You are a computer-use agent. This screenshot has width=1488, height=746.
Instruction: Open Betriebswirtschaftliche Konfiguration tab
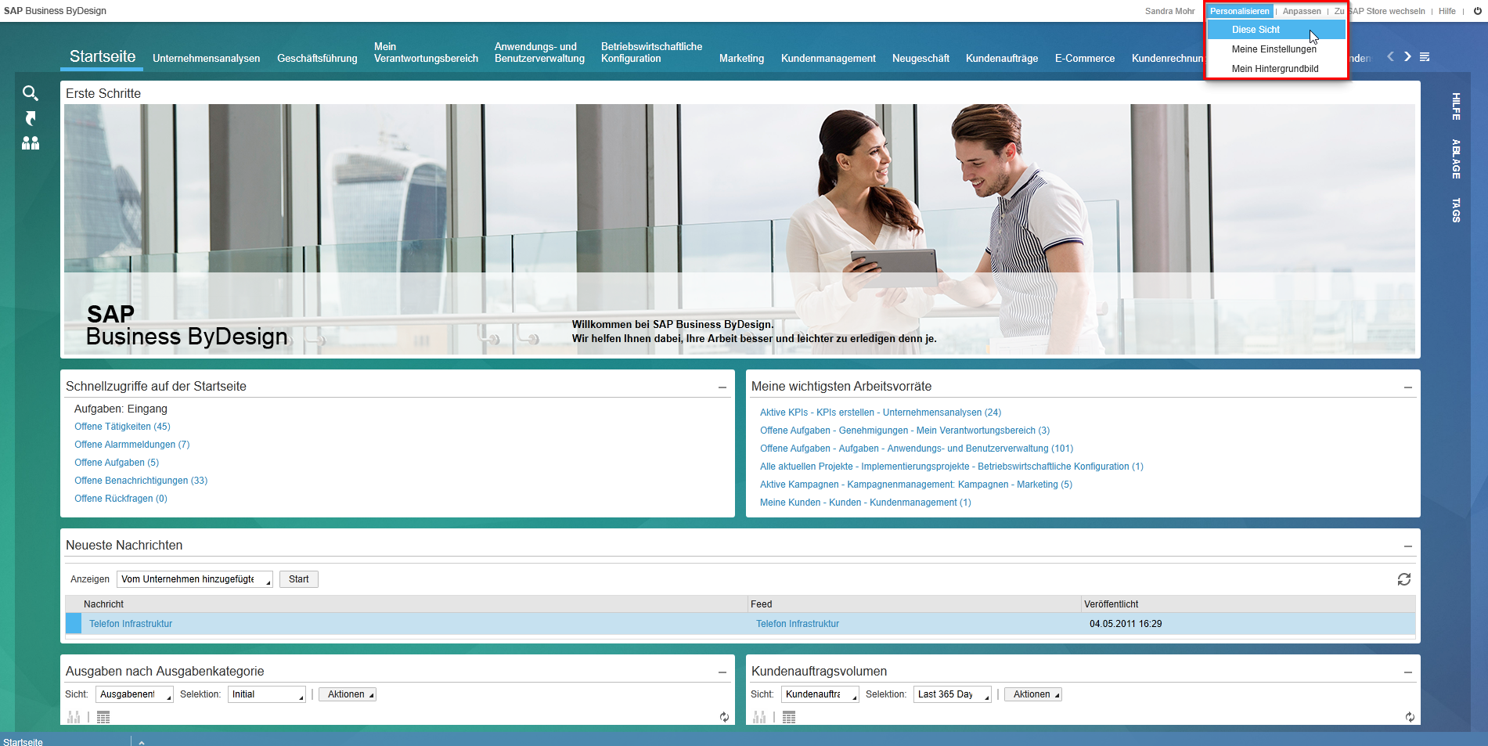pyautogui.click(x=652, y=52)
